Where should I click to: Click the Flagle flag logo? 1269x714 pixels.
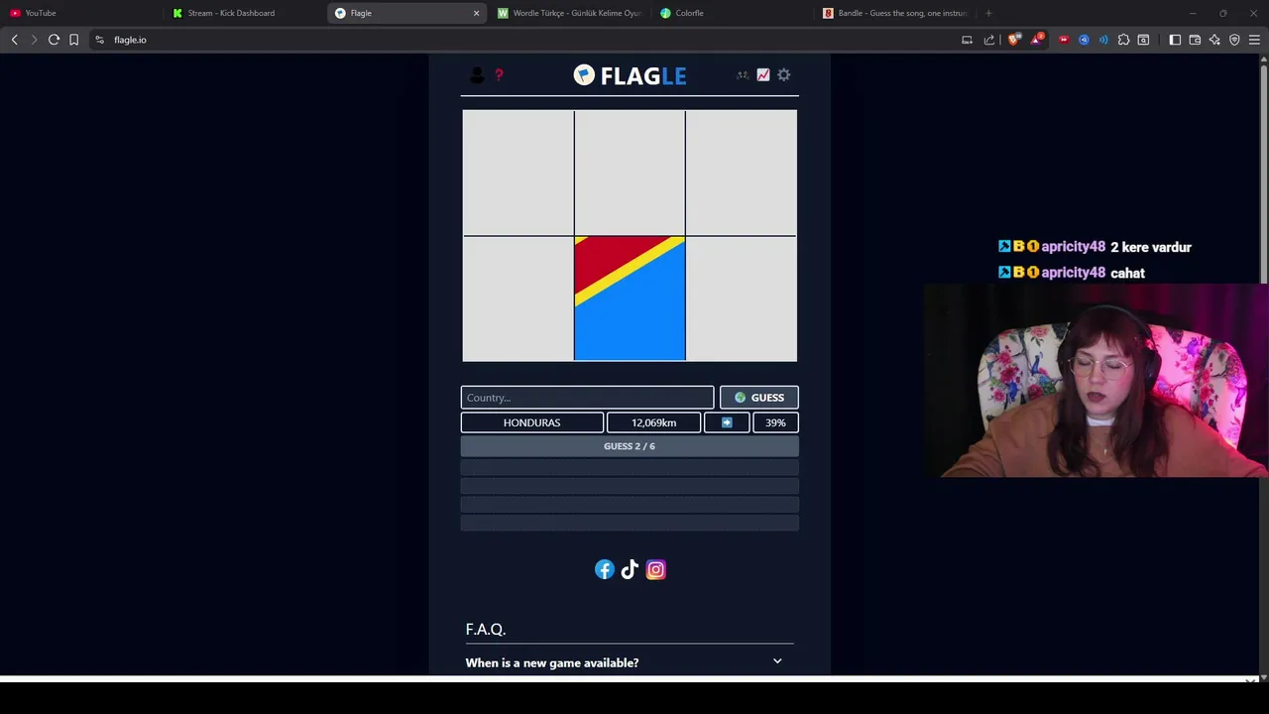(584, 75)
